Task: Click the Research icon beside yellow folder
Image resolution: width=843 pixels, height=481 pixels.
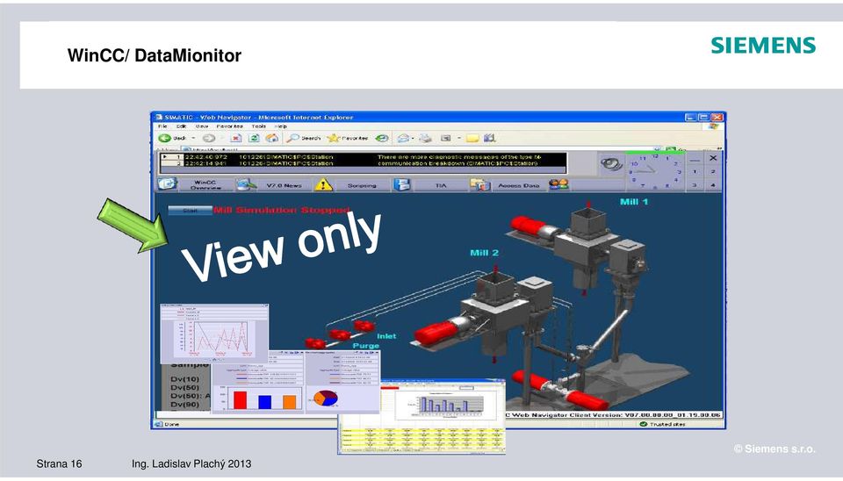Action: click(489, 138)
